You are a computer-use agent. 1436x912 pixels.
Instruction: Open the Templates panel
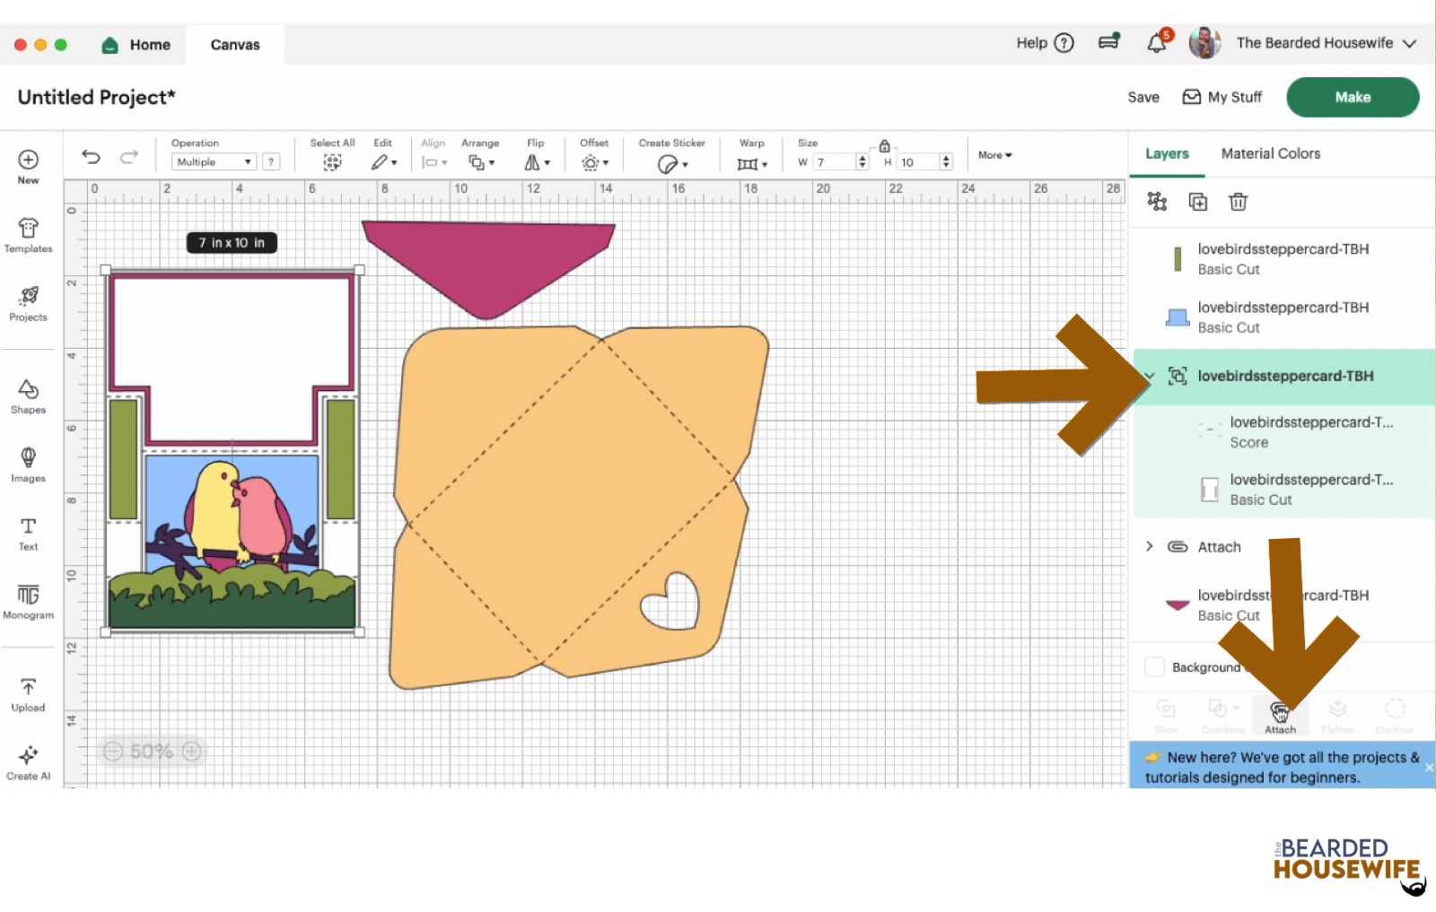pos(28,235)
